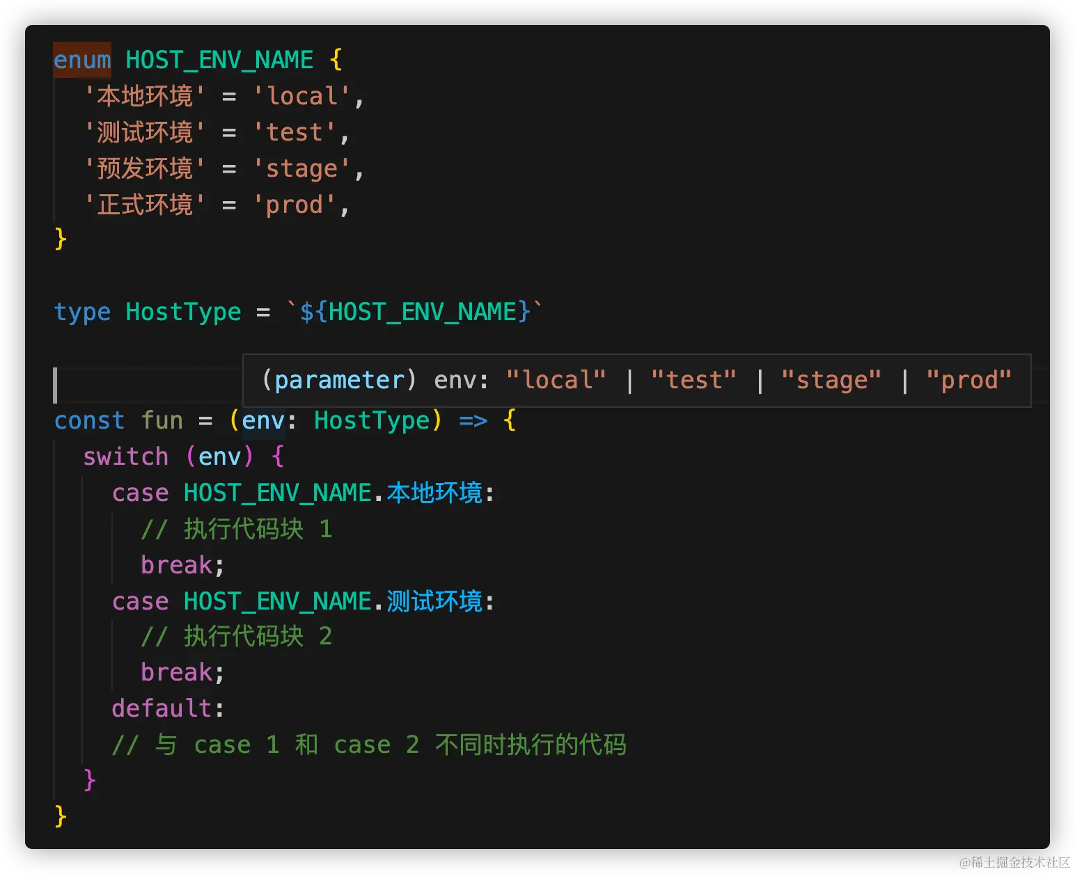Click the "=>" arrow operator
This screenshot has width=1075, height=874.
click(473, 420)
